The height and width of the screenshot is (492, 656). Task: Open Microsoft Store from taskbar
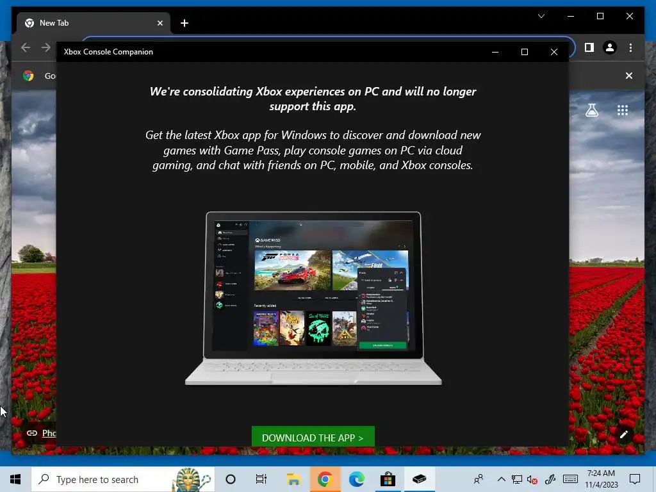click(x=388, y=479)
